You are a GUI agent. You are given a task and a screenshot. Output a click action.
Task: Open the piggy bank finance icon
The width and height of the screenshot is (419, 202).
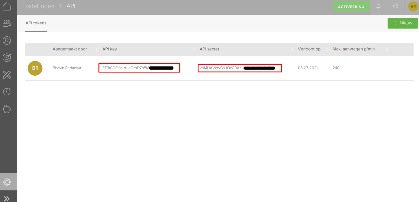point(7,109)
